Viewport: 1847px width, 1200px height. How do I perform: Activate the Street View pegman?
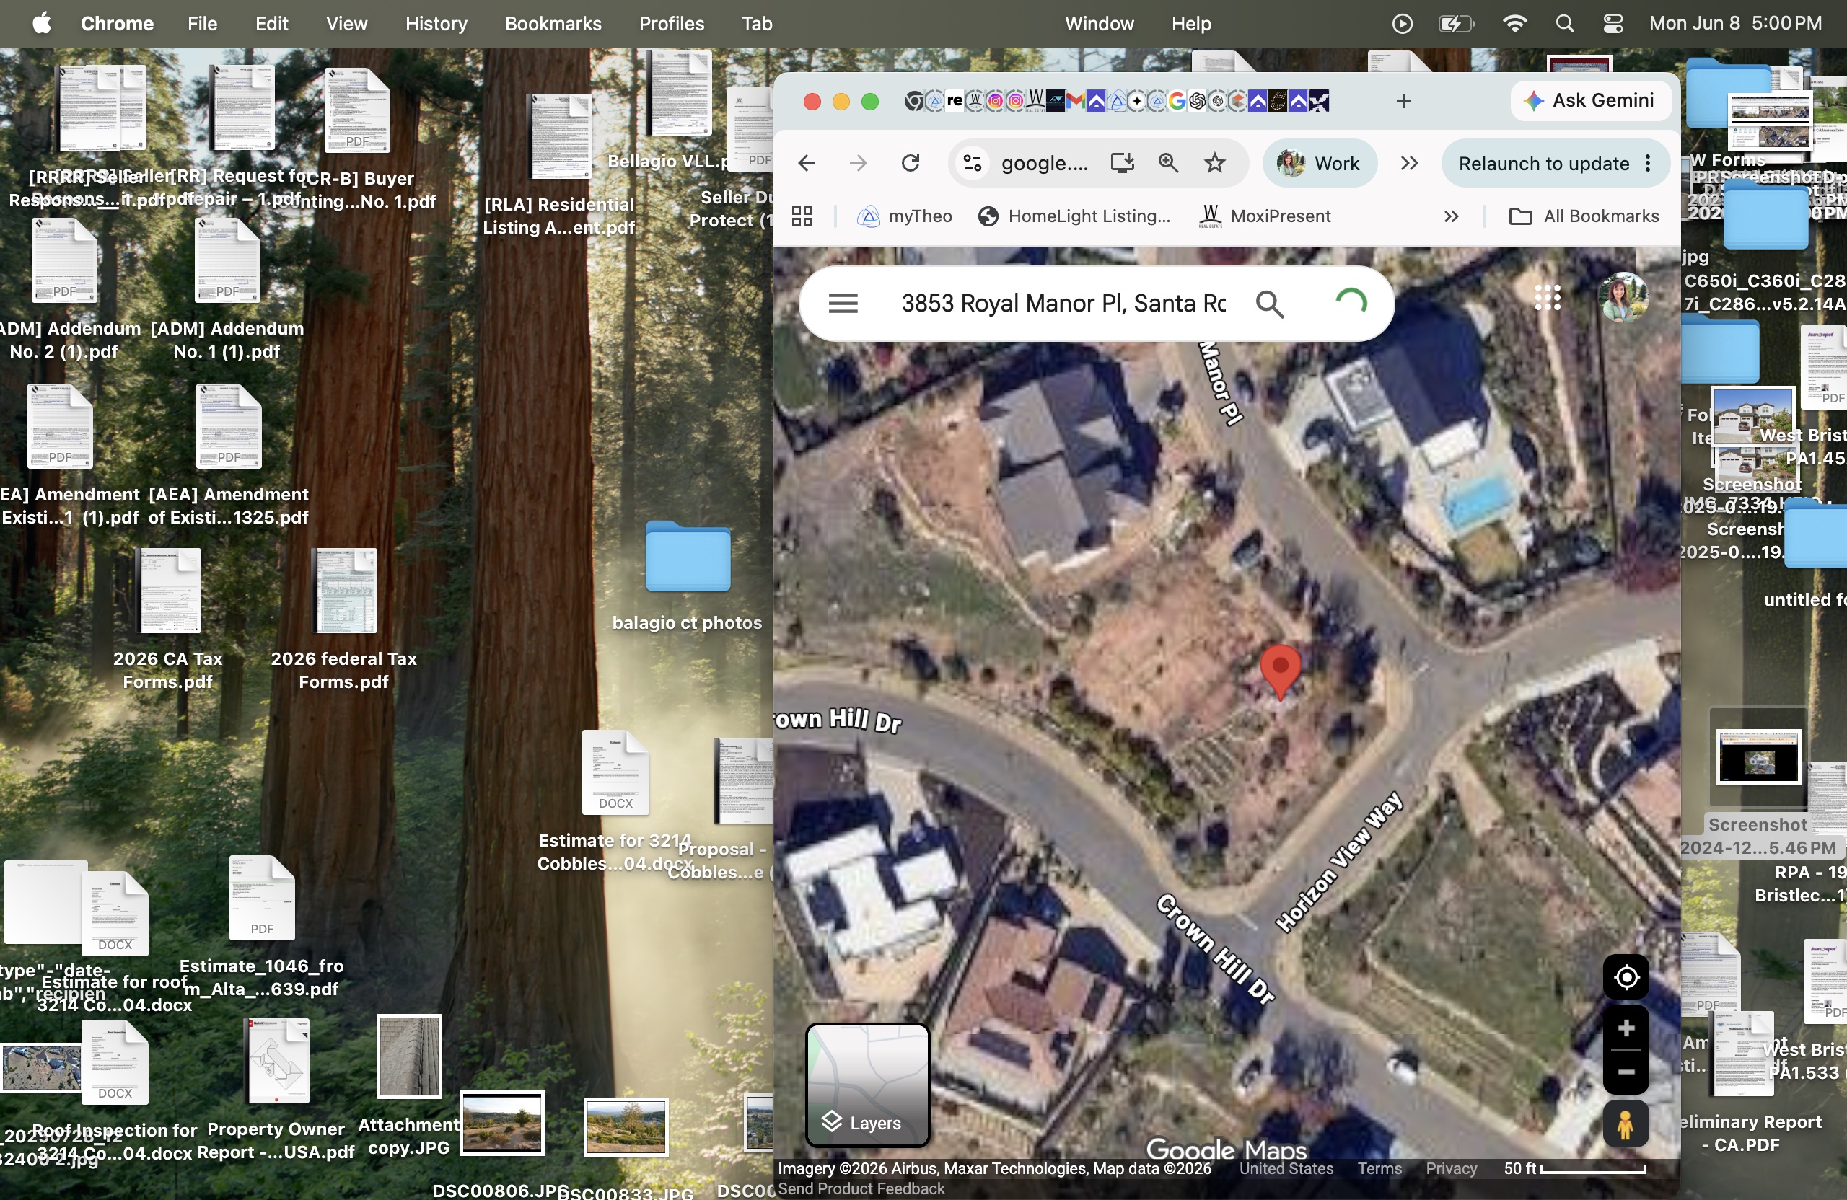tap(1626, 1124)
